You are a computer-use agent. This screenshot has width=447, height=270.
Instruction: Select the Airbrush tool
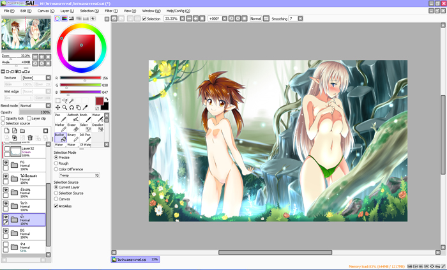[73, 117]
